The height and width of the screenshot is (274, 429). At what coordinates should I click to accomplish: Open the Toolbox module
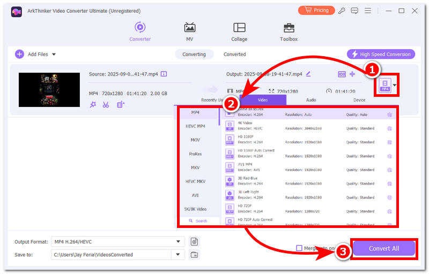pos(289,32)
